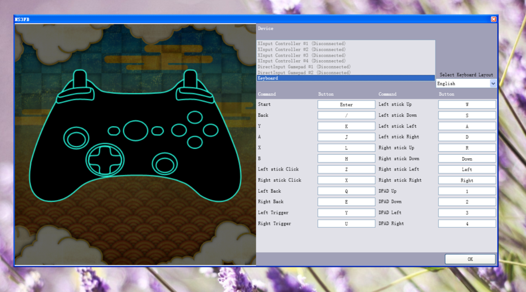Screen dimensions: 526x292
Task: Edit the Right stick Down binding field
Action: 467,159
